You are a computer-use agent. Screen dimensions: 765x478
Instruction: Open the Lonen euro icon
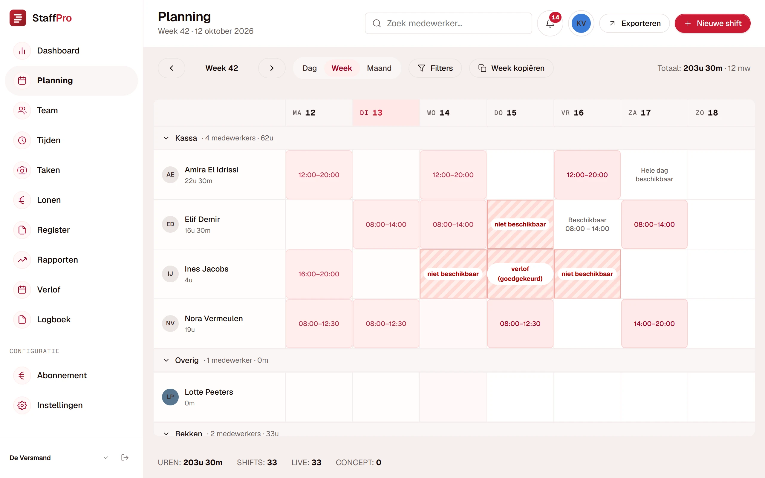pyautogui.click(x=22, y=200)
